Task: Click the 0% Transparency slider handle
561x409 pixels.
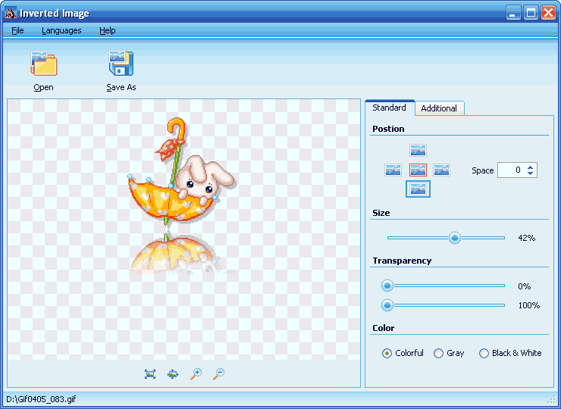Action: click(387, 286)
